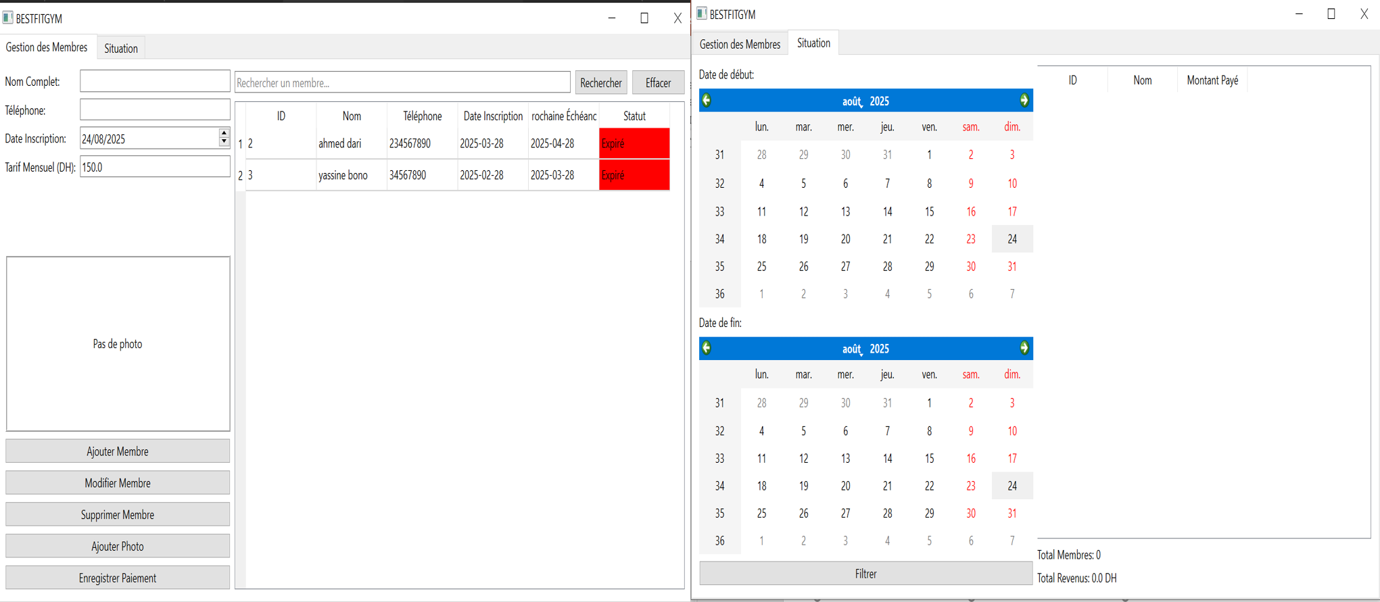Decrease the Date Inscription with down arrow
This screenshot has height=602, width=1380.
(x=224, y=142)
